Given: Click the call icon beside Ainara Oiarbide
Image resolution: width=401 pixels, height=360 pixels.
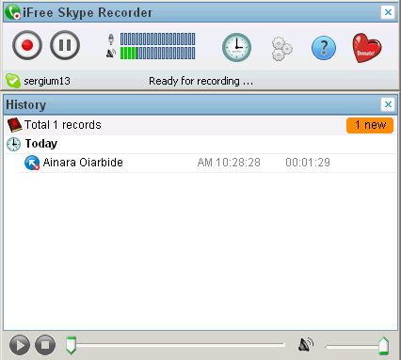Looking at the screenshot, I should pyautogui.click(x=32, y=163).
